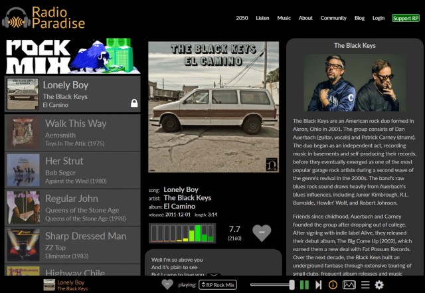The image size is (425, 293).
Task: Select Regular John in the playlist
Action: coord(72,207)
